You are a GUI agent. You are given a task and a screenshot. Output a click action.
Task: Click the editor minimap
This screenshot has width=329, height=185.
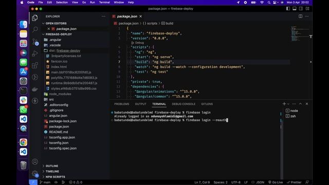tap(300, 33)
